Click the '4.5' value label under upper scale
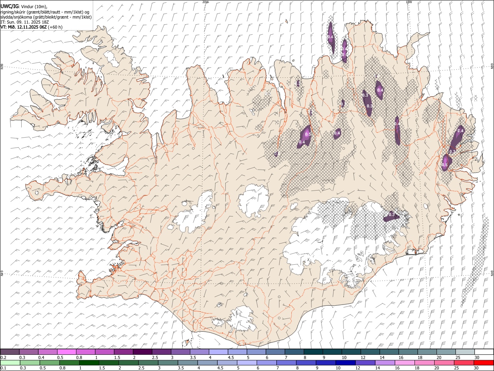The height and width of the screenshot is (371, 494). click(x=231, y=357)
